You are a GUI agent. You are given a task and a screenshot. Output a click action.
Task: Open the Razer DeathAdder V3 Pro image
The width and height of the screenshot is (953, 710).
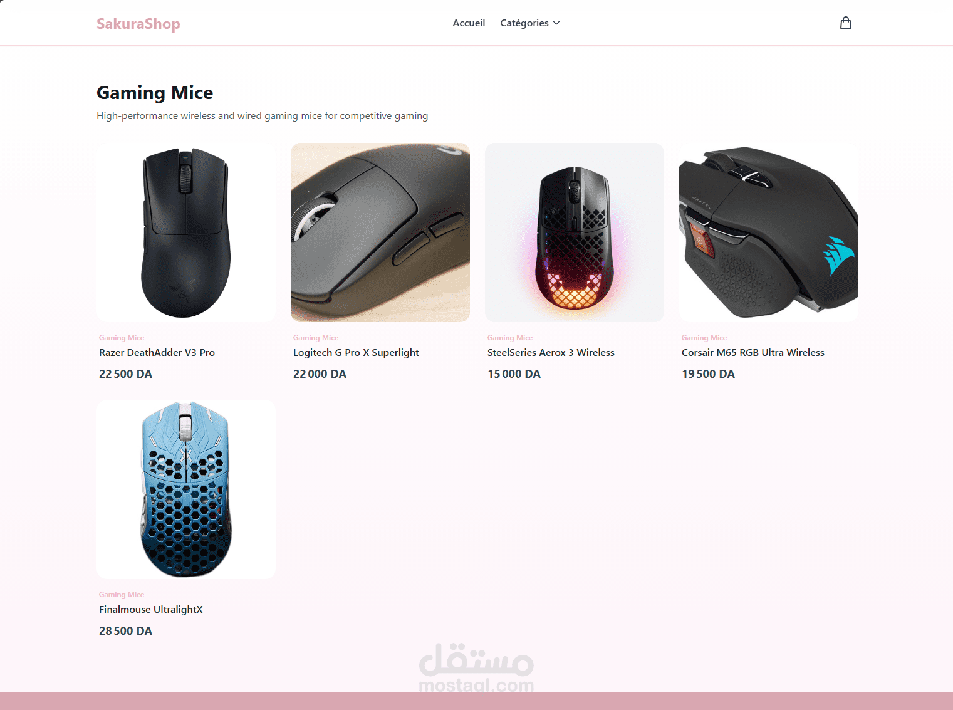(186, 232)
